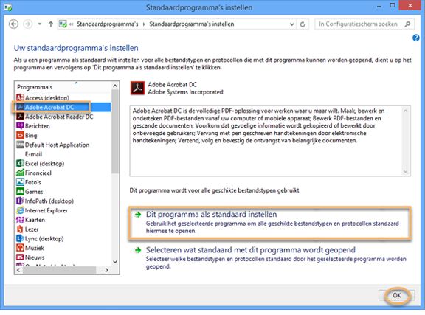Click the Kaarten map icon
The height and width of the screenshot is (315, 425).
[x=20, y=220]
